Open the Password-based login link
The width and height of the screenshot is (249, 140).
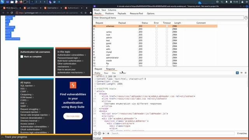pos(68,58)
